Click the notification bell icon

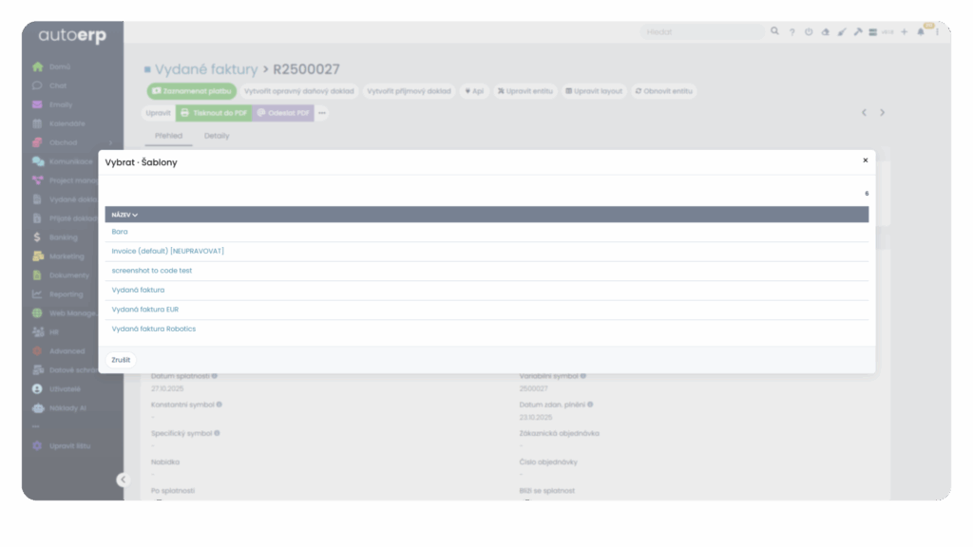click(x=920, y=32)
